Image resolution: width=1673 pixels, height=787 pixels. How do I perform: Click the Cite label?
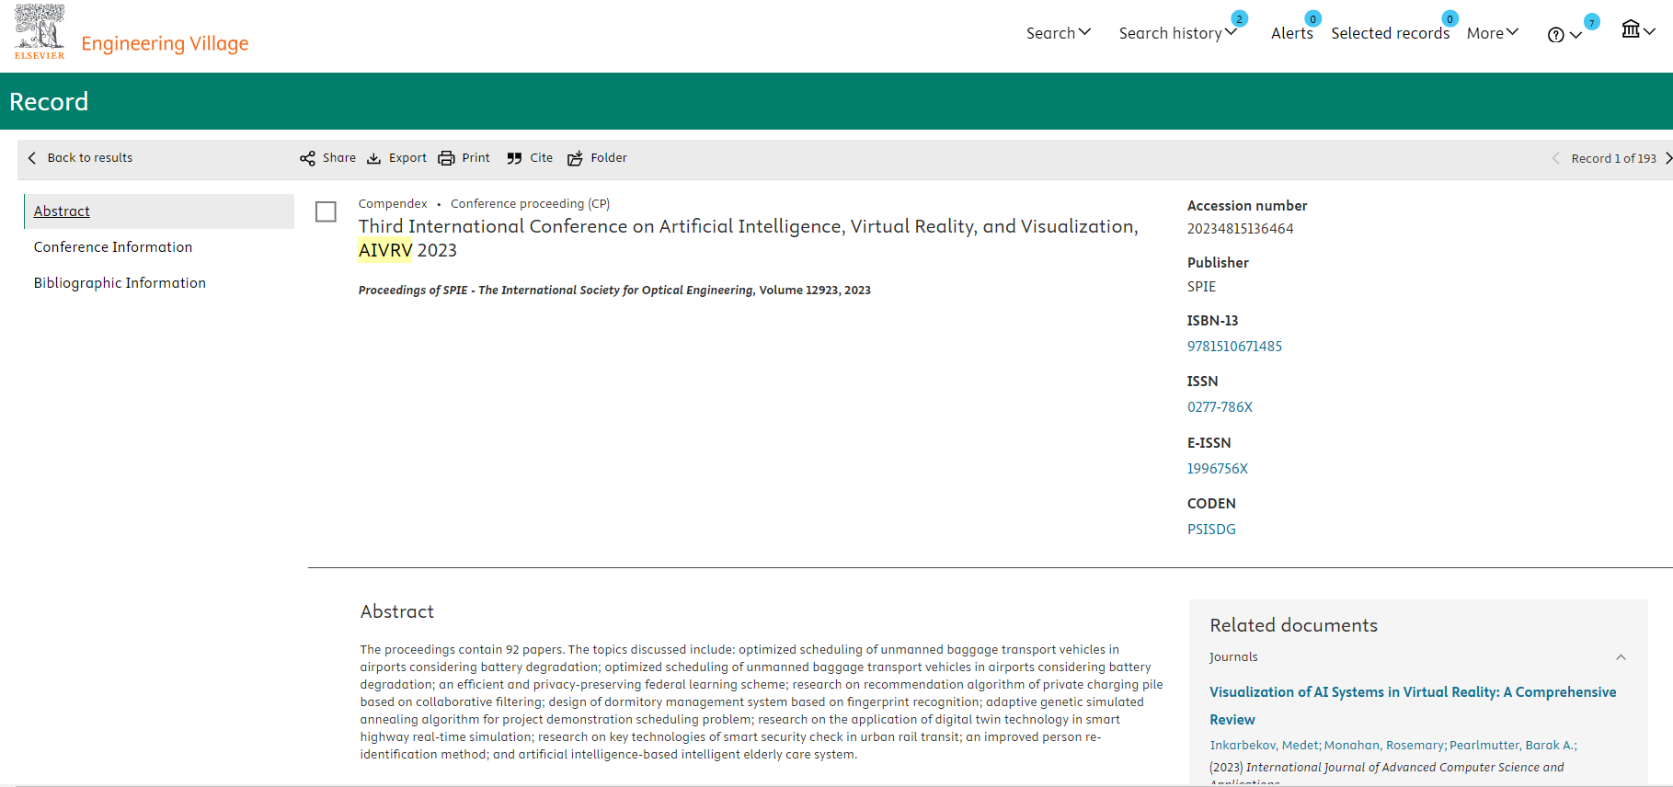tap(542, 158)
